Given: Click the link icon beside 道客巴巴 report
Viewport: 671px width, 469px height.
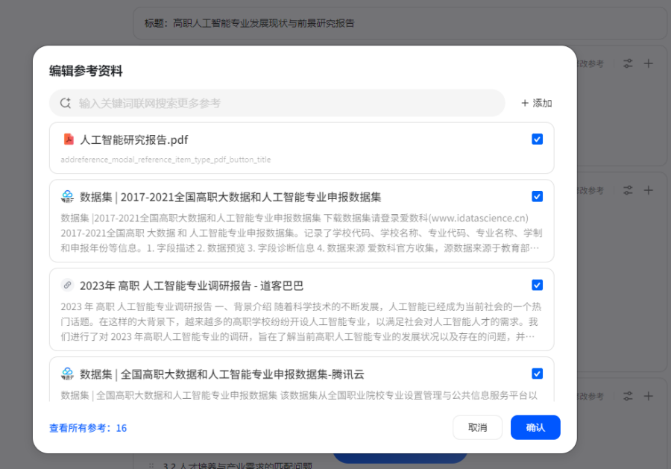Looking at the screenshot, I should (68, 286).
